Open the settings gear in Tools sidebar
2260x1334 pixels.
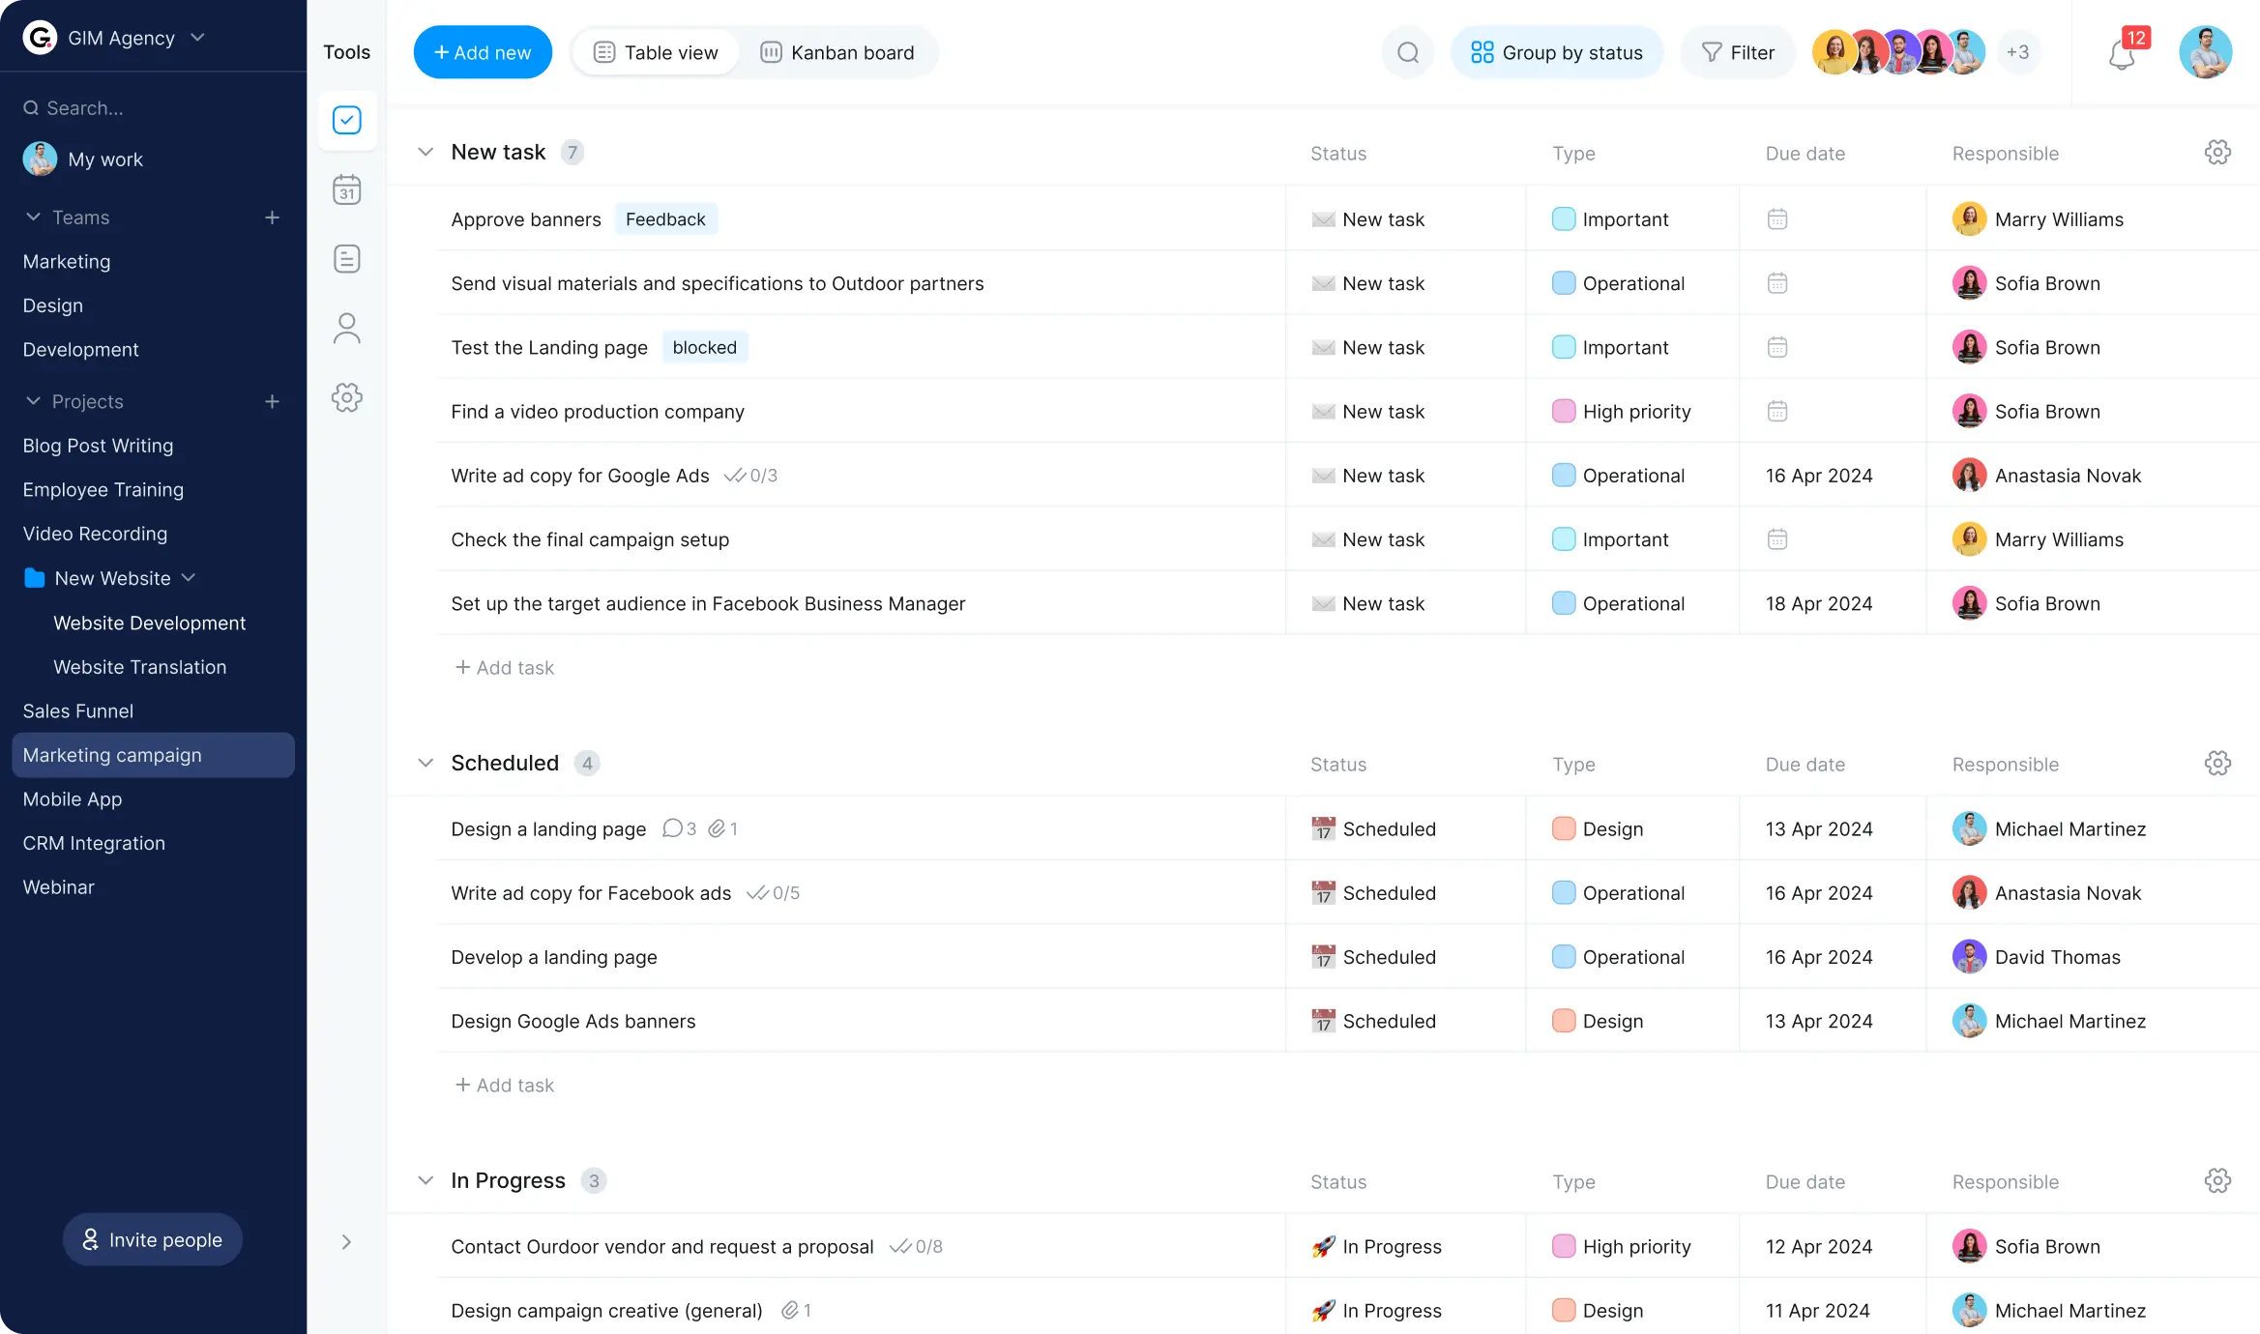coord(346,397)
